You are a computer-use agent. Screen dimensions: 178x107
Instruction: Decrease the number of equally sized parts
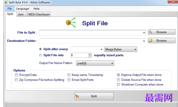pyautogui.click(x=90, y=56)
